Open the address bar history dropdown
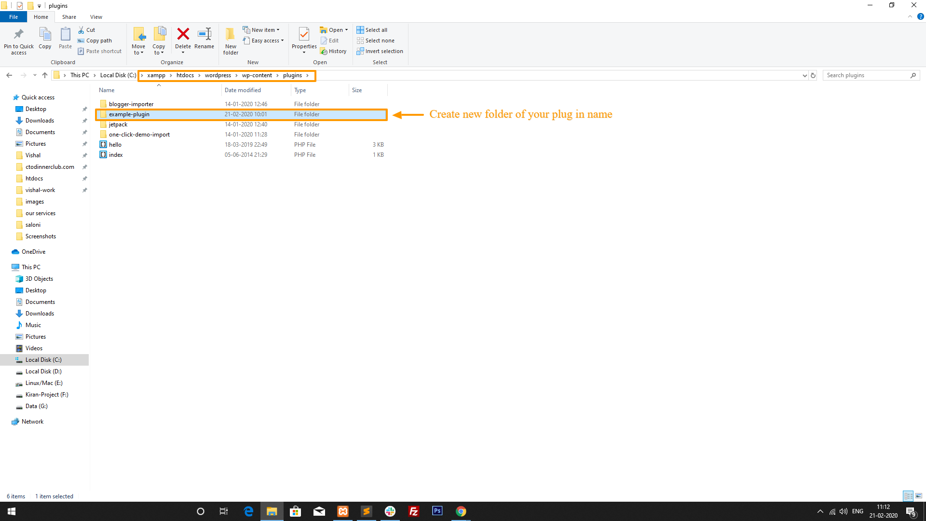 click(x=804, y=75)
